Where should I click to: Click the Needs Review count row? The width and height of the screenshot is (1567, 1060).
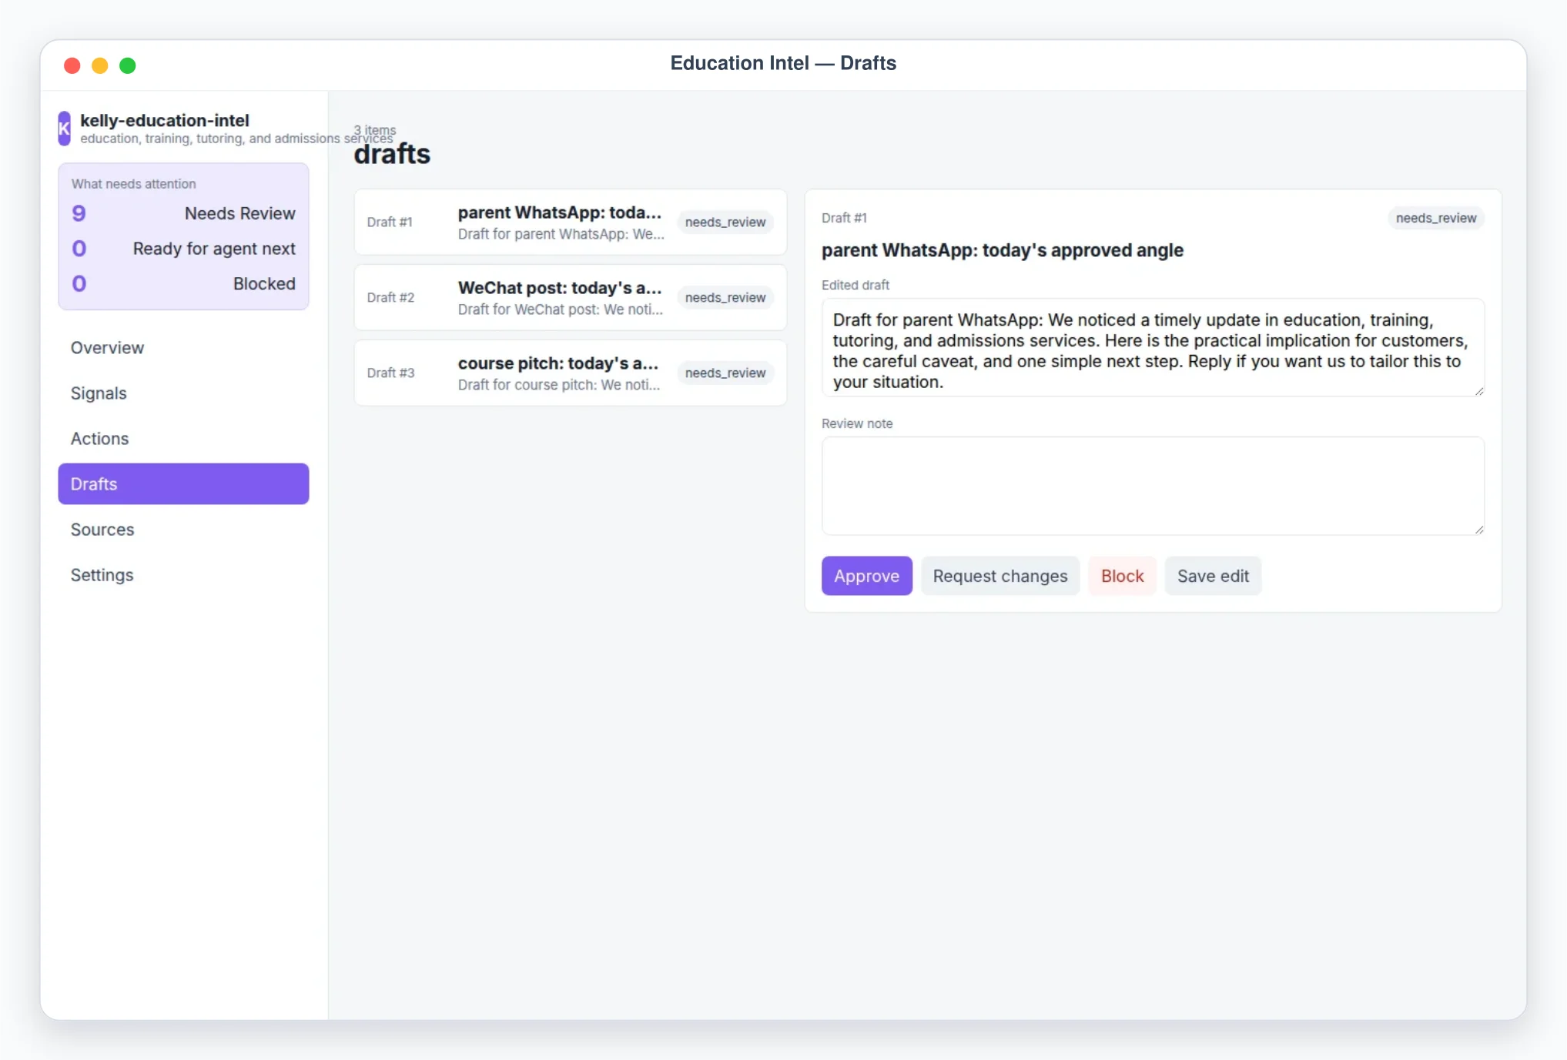tap(183, 213)
